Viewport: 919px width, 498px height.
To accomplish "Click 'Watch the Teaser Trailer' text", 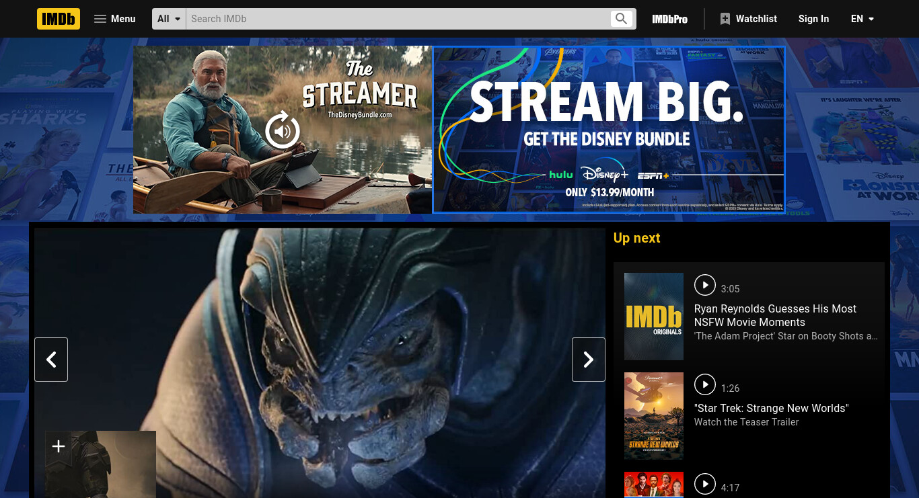I will click(747, 422).
